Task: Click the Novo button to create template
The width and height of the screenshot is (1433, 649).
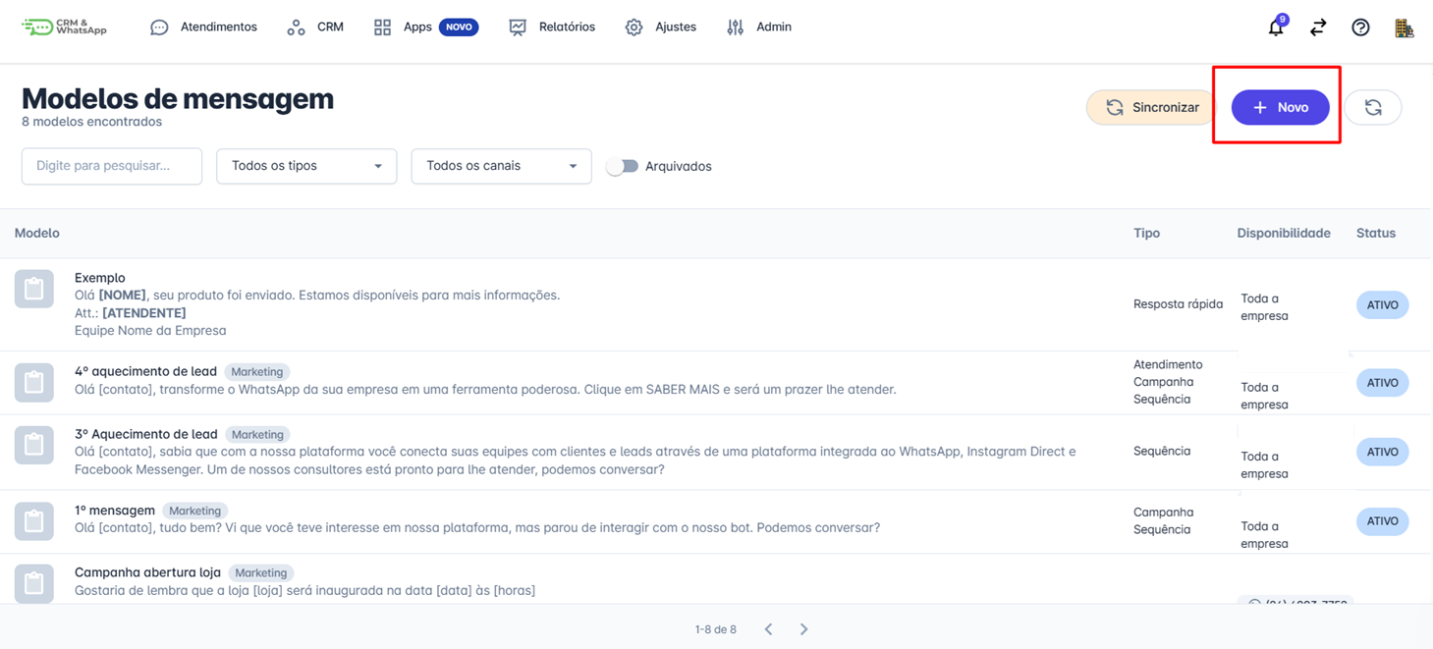Action: point(1280,107)
